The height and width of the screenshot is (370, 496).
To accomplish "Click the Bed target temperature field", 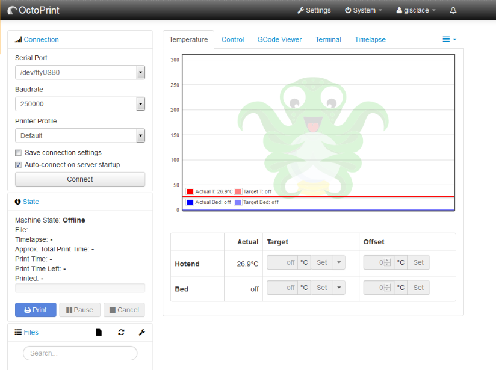I will [x=282, y=288].
